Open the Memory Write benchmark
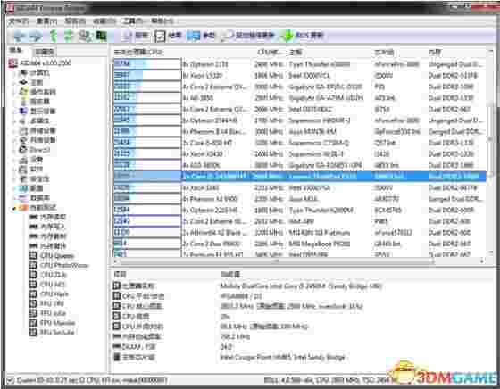 point(46,227)
